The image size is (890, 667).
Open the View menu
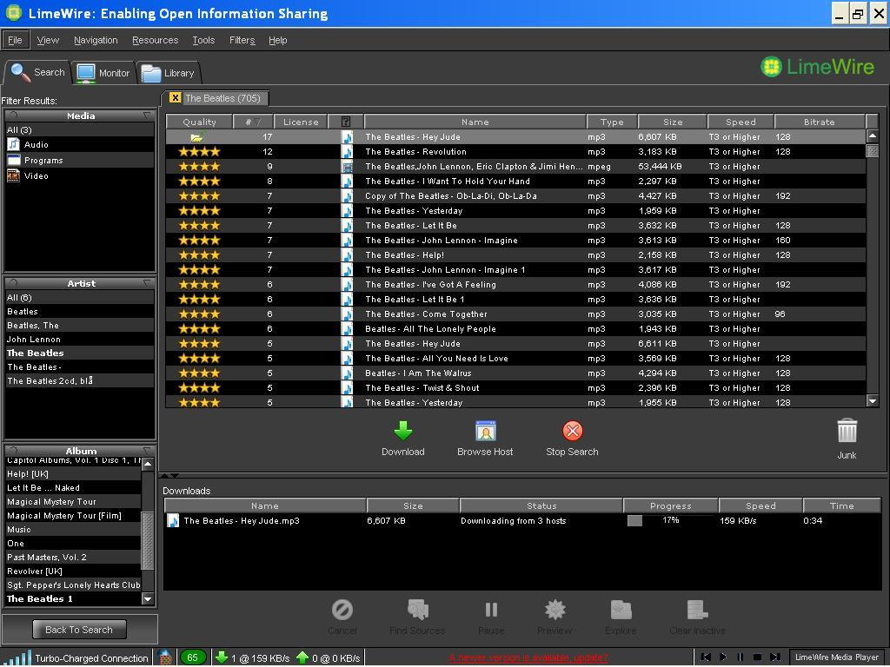(x=48, y=40)
